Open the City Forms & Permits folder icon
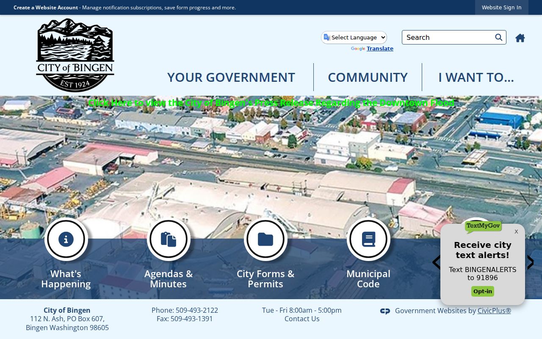This screenshot has height=339, width=542. (265, 239)
